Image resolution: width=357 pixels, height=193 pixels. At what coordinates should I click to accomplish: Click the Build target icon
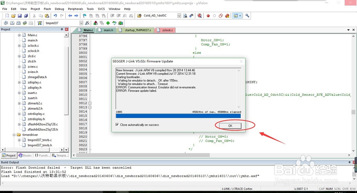point(12,23)
